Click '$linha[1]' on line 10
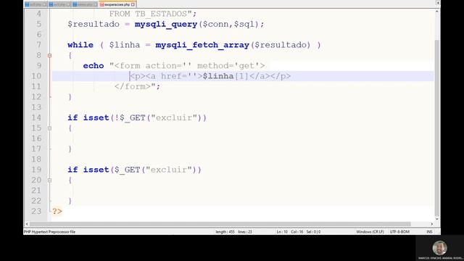 pyautogui.click(x=225, y=76)
